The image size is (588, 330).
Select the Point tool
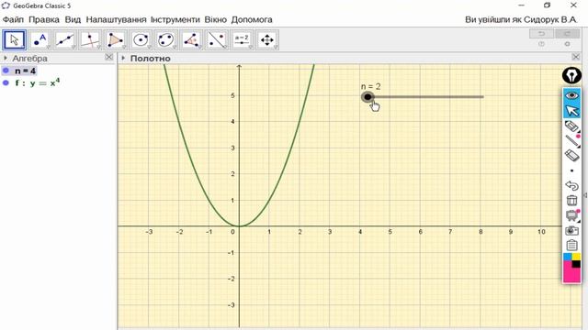[40, 39]
